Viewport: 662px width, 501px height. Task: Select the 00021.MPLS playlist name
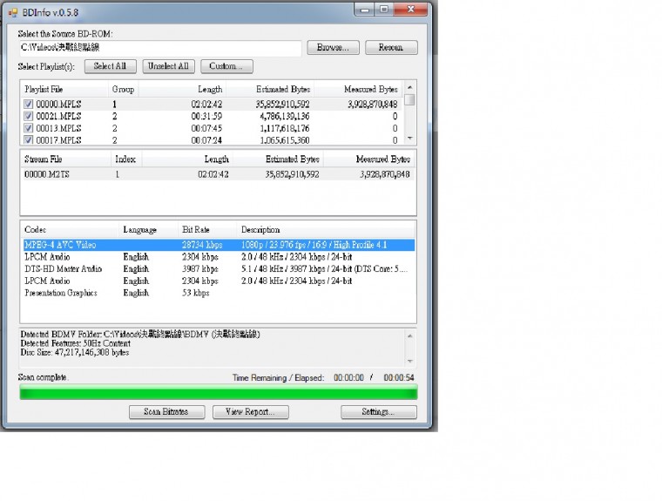click(x=58, y=116)
